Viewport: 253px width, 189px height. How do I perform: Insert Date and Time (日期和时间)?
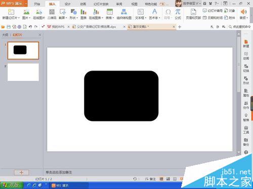click(x=213, y=18)
